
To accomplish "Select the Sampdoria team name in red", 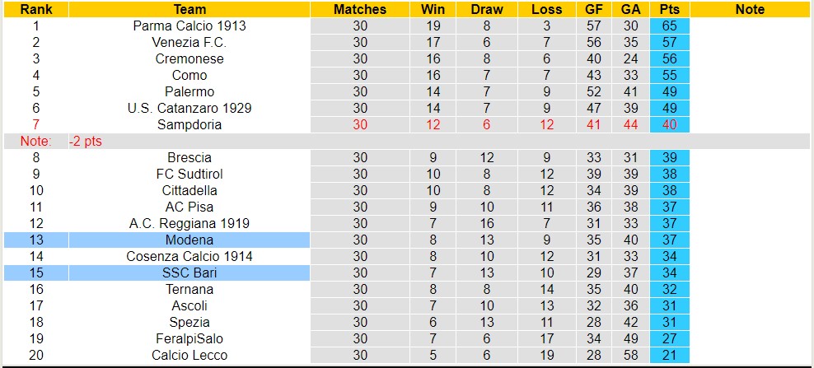I will point(189,124).
